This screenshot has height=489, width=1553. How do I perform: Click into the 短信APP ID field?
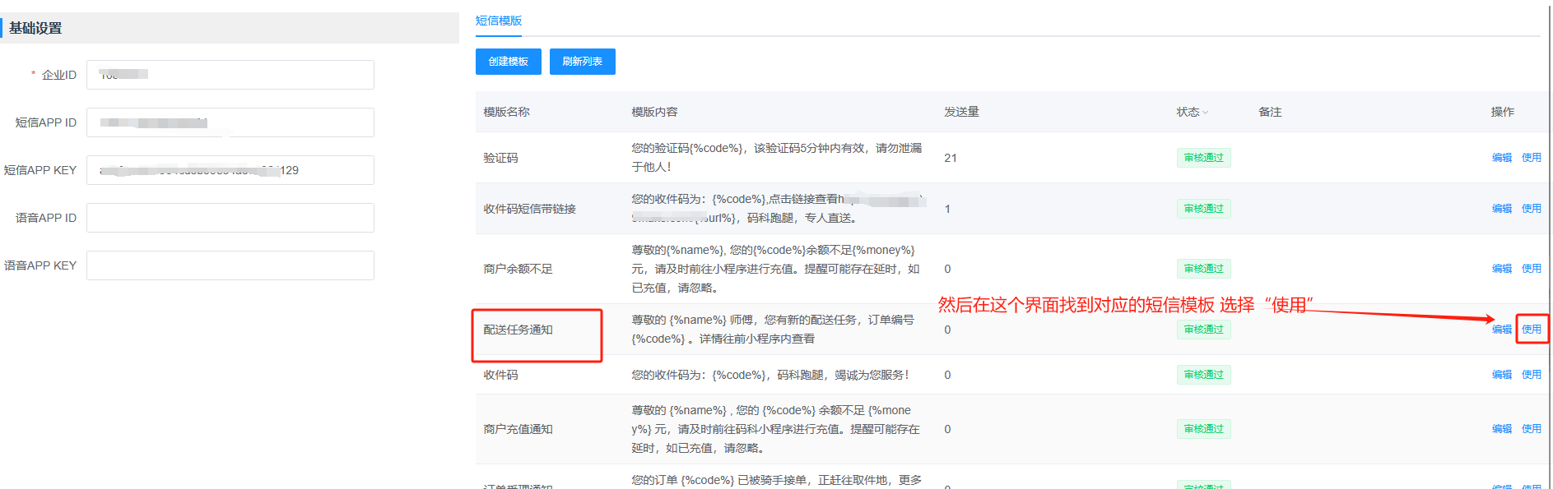[230, 122]
